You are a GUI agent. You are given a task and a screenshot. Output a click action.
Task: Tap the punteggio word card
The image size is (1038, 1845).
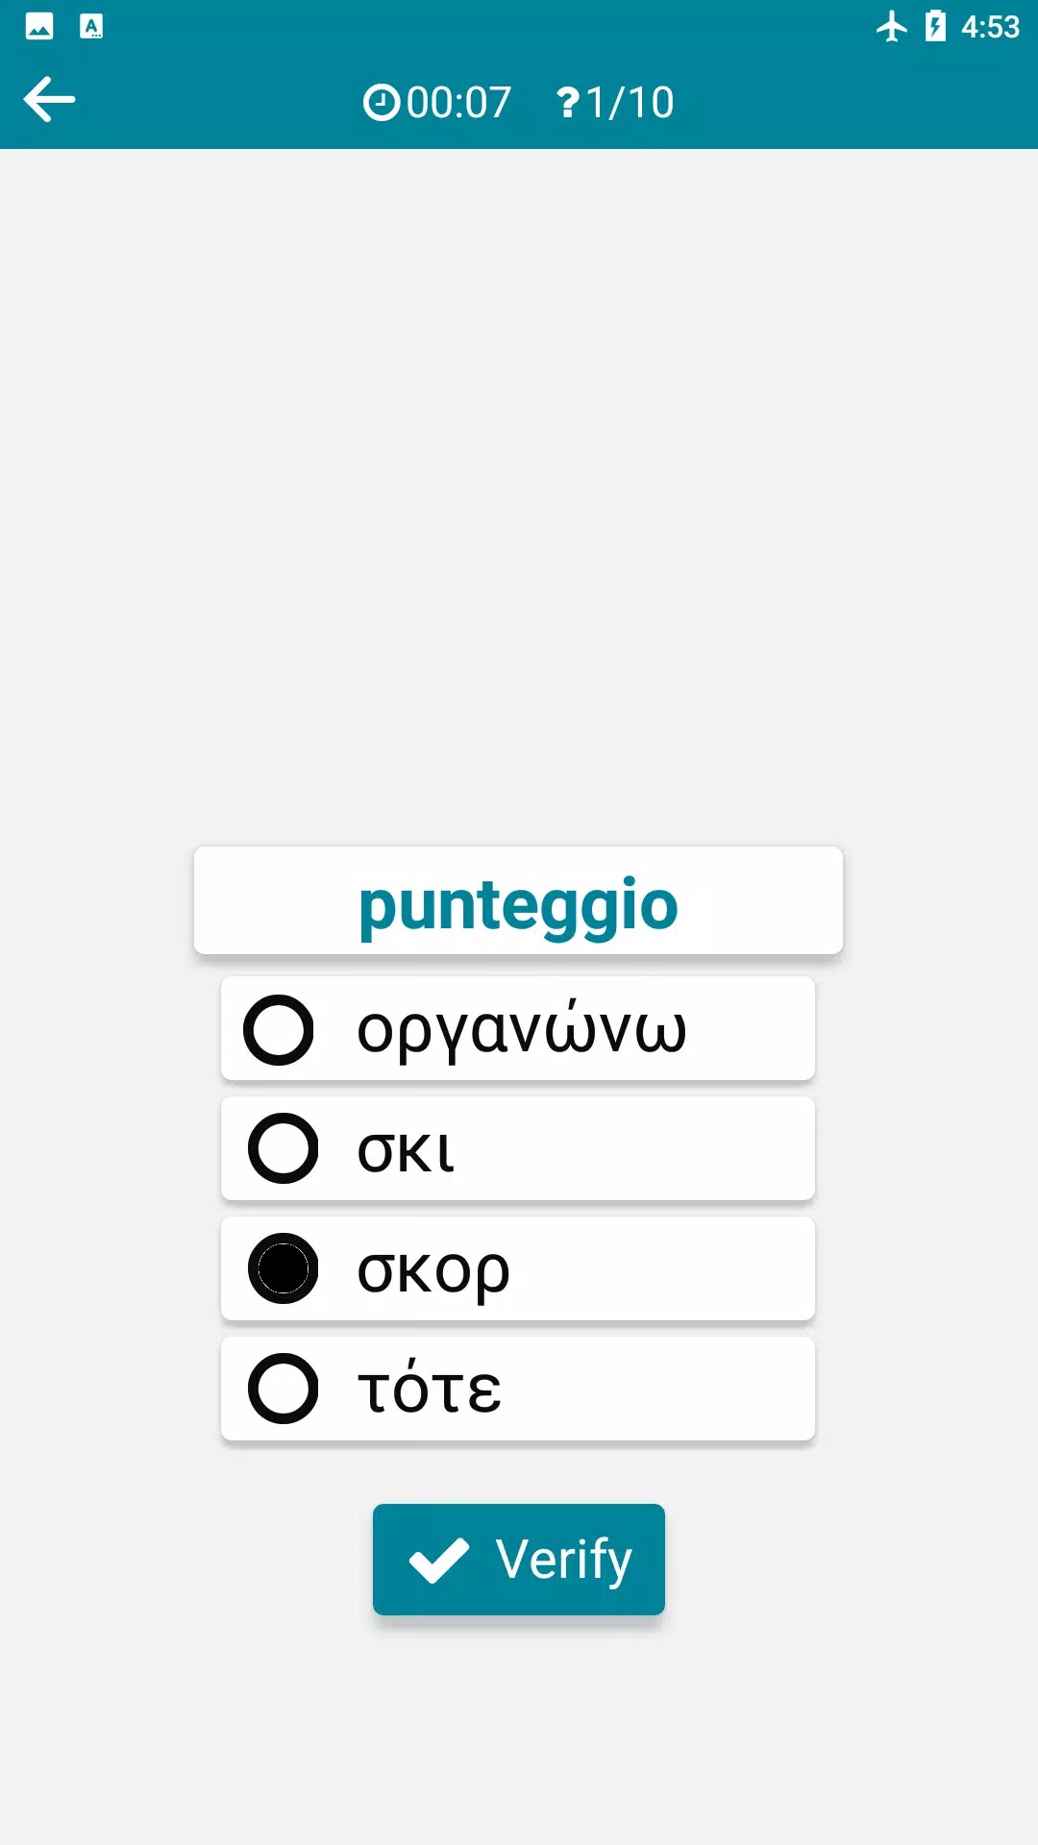(518, 901)
